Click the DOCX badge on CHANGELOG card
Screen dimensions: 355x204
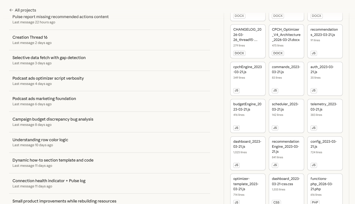tap(239, 53)
